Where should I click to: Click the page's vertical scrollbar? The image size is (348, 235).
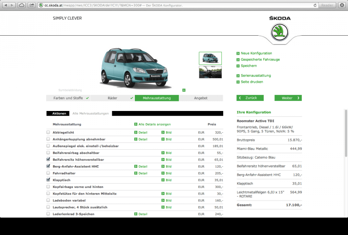[x=346, y=133]
